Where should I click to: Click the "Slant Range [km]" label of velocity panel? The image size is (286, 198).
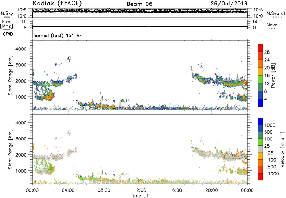10,149
